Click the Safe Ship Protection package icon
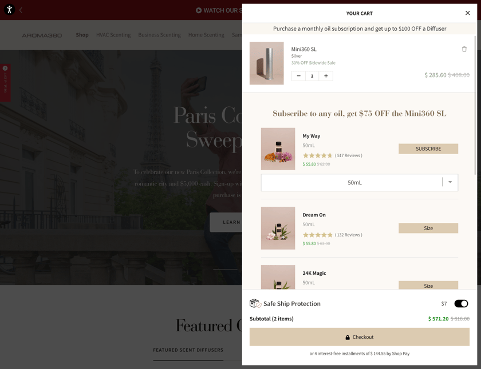481x369 pixels. tap(255, 303)
